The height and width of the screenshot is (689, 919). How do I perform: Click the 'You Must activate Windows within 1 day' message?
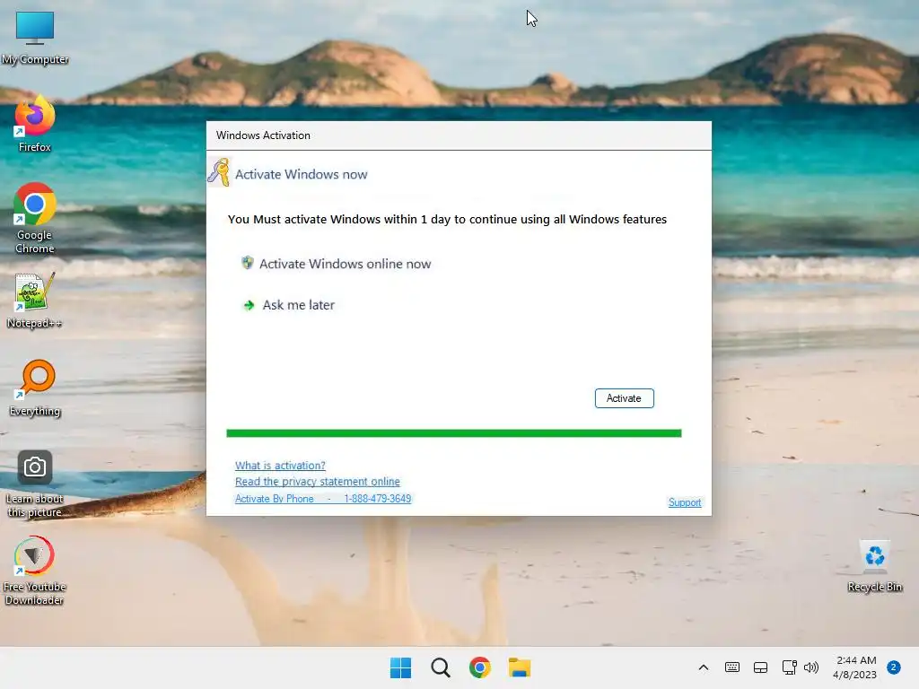447,219
